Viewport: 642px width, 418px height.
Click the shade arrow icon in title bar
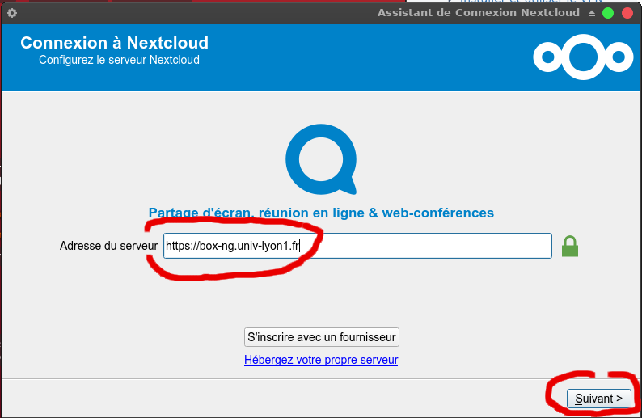coord(591,13)
